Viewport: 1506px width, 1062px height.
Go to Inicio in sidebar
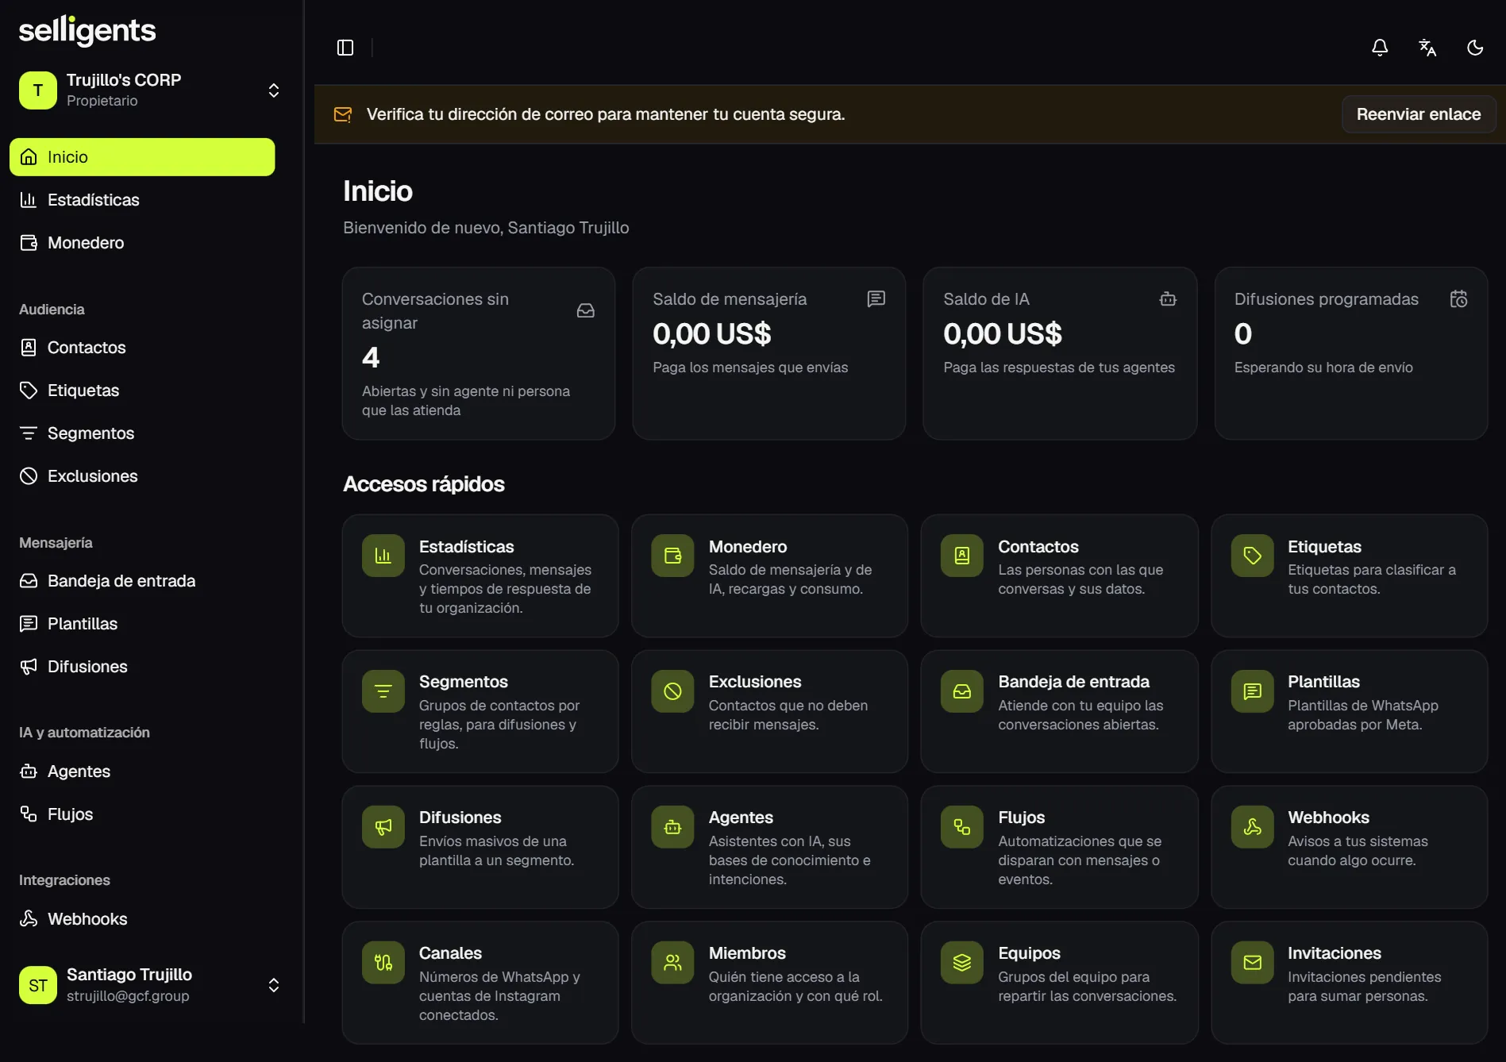[x=142, y=157]
